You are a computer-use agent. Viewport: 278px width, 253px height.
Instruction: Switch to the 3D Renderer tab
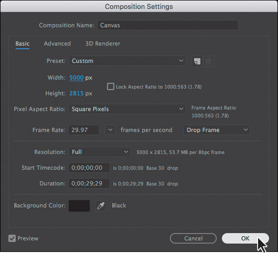click(x=103, y=43)
